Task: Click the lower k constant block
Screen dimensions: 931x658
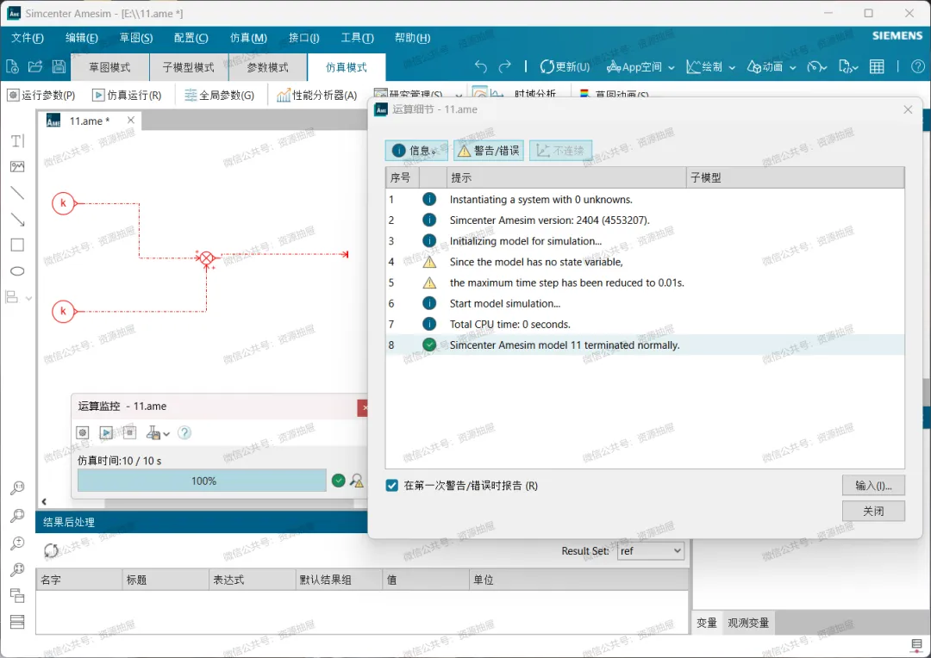Action: [x=64, y=311]
